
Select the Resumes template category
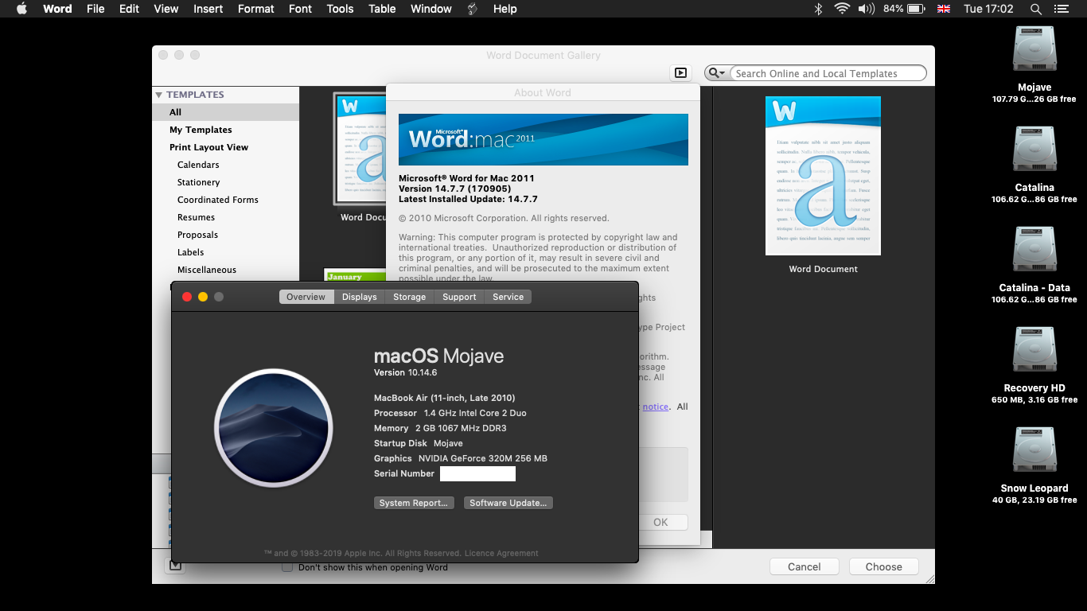point(225,217)
